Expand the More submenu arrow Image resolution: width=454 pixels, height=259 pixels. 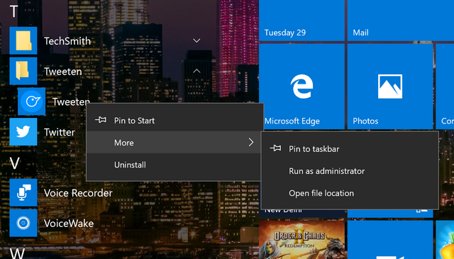pos(250,142)
